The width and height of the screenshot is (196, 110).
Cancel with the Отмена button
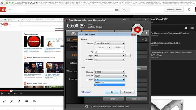[x=127, y=92]
